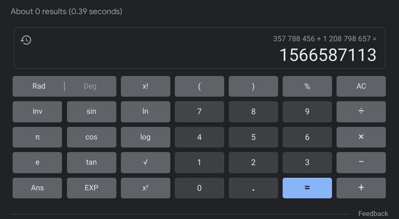399x219 pixels.
Task: Click the Feedback link
Action: [373, 213]
